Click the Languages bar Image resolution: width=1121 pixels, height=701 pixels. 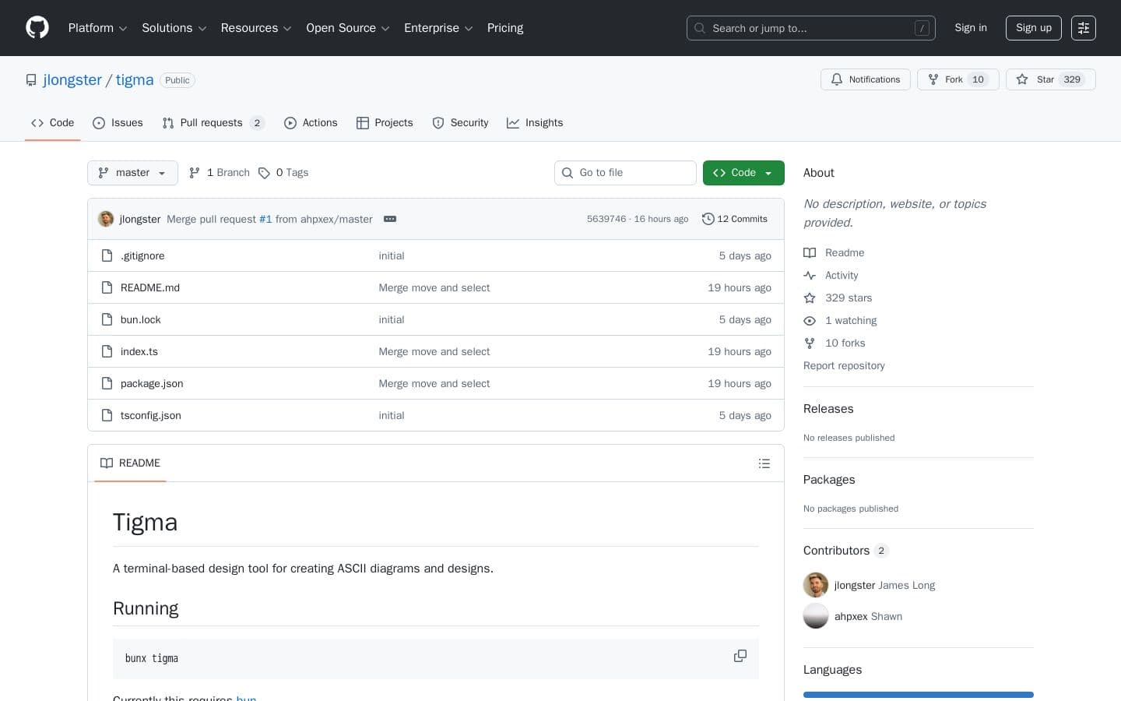(x=919, y=695)
